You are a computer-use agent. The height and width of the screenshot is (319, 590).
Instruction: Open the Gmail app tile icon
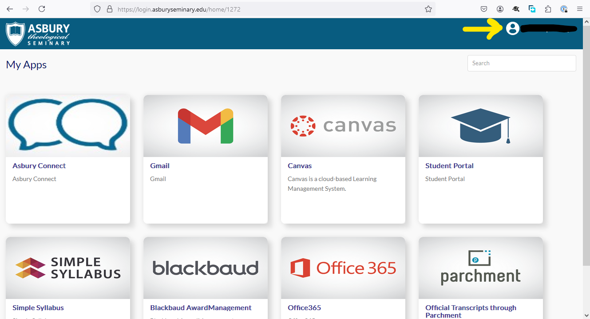tap(205, 126)
